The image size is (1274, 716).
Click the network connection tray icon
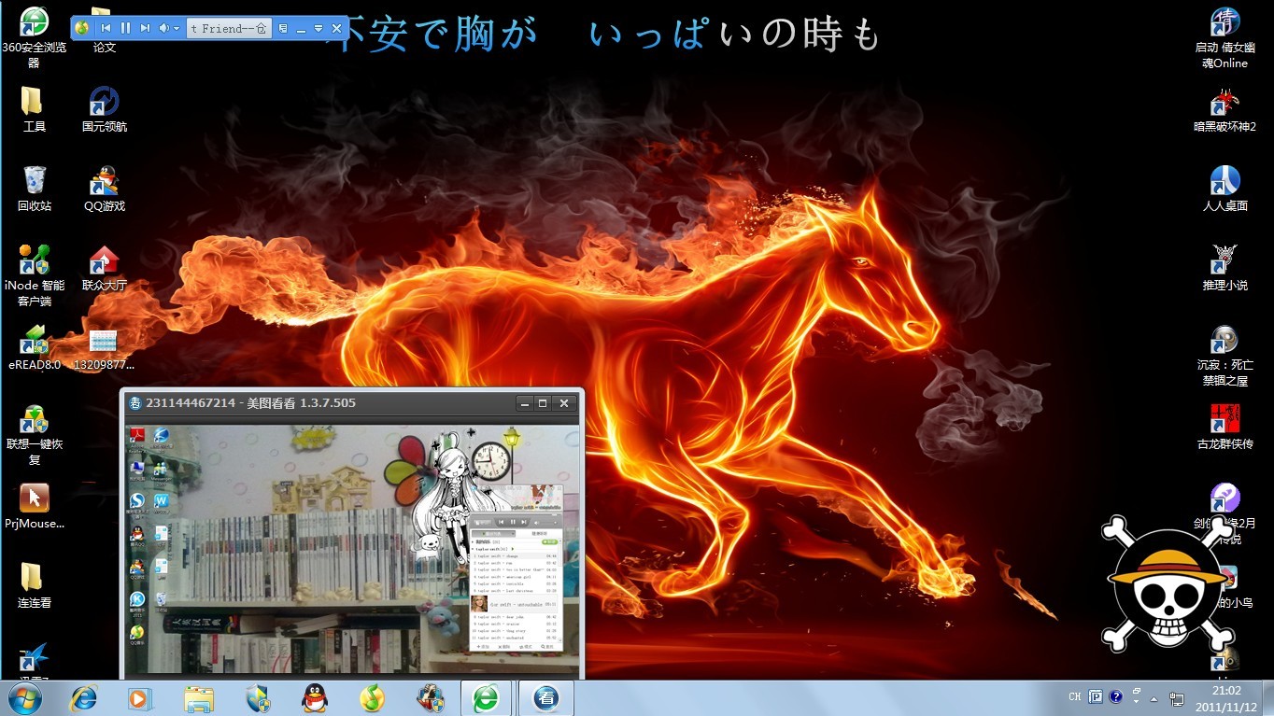pyautogui.click(x=1177, y=698)
